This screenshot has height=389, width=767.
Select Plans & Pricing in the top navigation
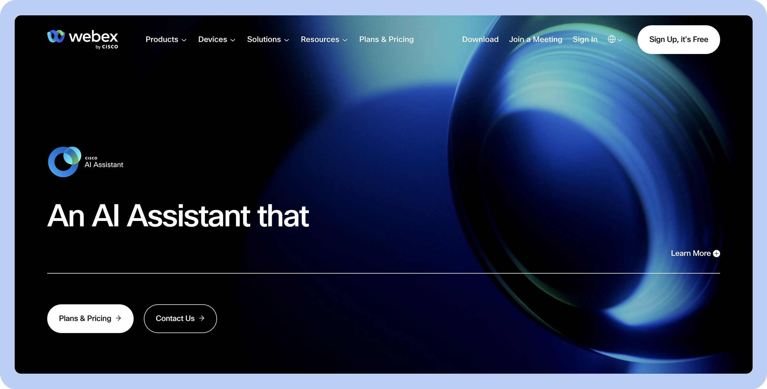coord(386,39)
